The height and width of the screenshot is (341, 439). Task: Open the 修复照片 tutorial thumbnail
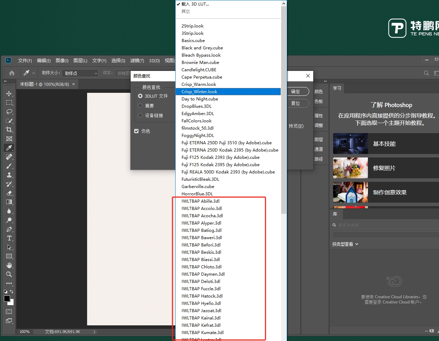coord(351,168)
